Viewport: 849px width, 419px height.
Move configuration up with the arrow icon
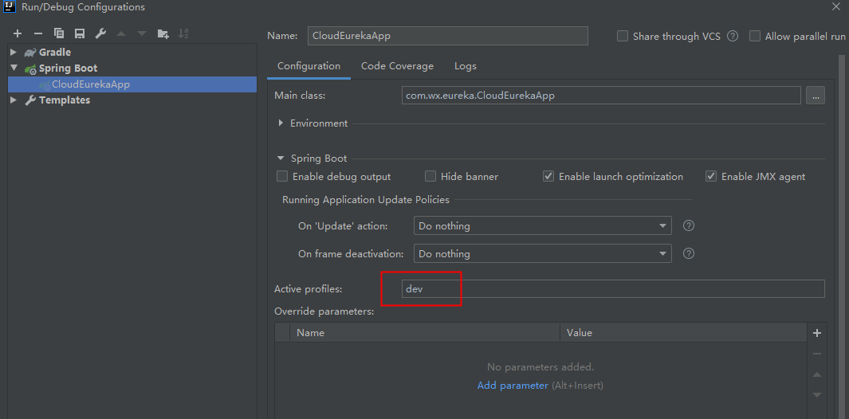[x=120, y=33]
